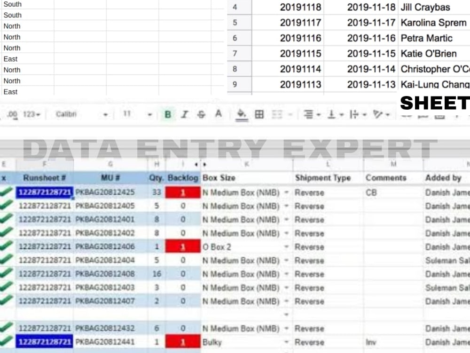Open the cell borders tool
Screen dimensions: 470x353
tap(259, 114)
